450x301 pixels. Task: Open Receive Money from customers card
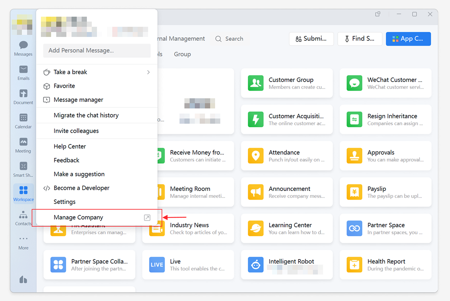point(188,155)
